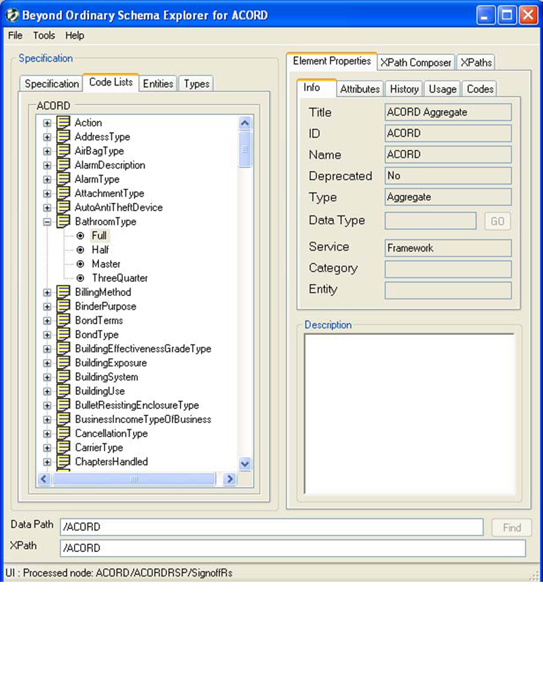Click the application icon in title bar
The width and height of the screenshot is (543, 679).
tap(12, 15)
